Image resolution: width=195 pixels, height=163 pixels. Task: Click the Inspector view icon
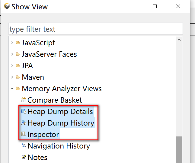click(24, 134)
